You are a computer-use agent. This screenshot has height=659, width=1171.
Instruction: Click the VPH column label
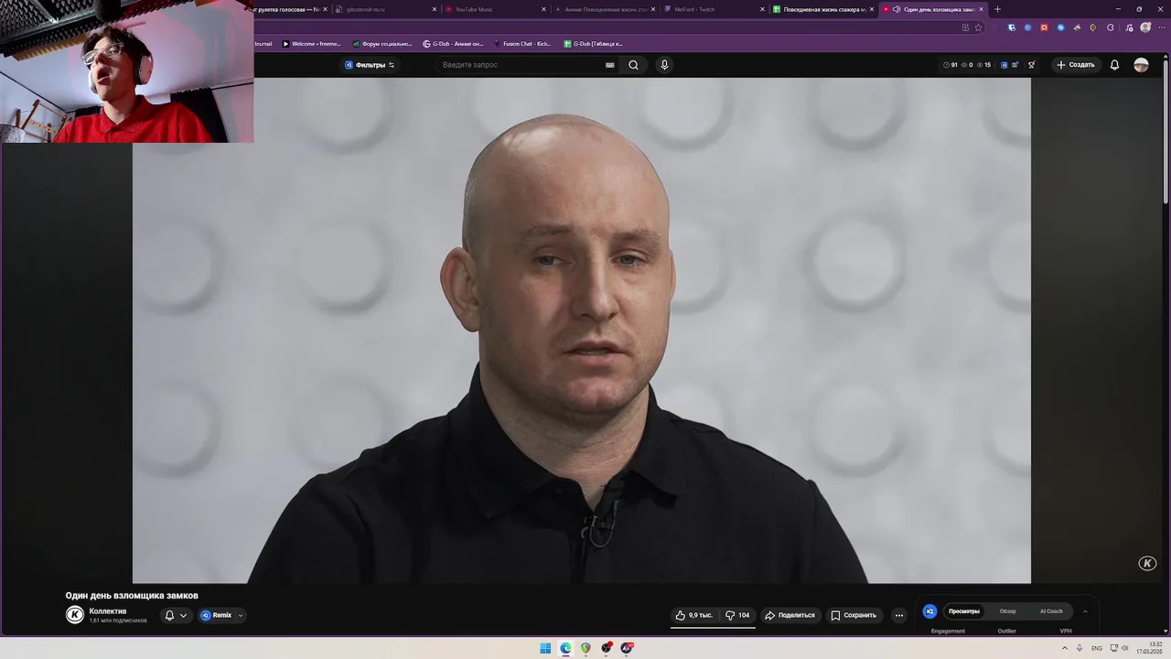click(1066, 631)
